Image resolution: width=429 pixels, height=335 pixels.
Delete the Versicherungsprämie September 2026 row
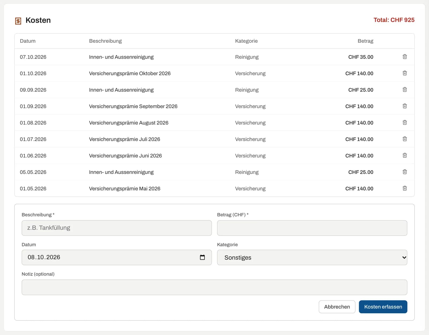[405, 106]
